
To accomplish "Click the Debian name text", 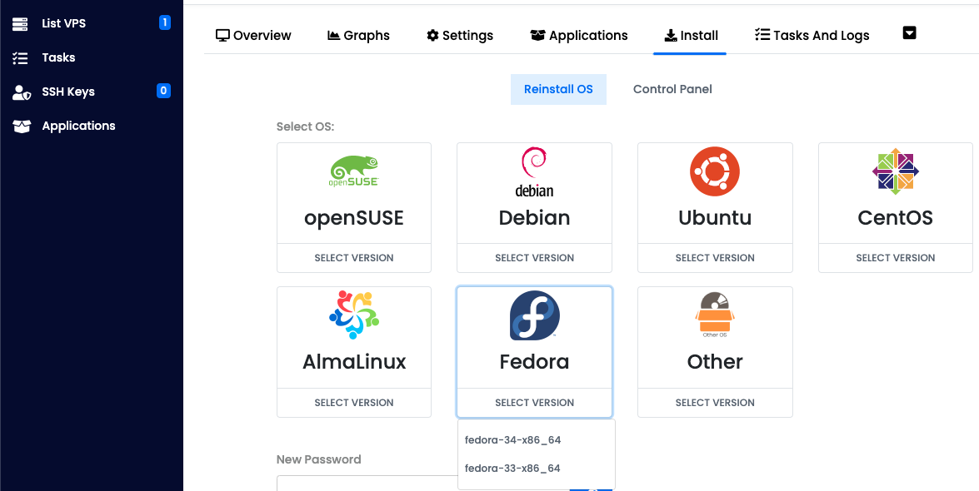I will [x=534, y=218].
